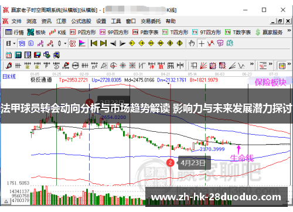Image resolution: width=293 pixels, height=212 pixels.
Task: Select the spiral drawing tool
Action: pos(56,66)
